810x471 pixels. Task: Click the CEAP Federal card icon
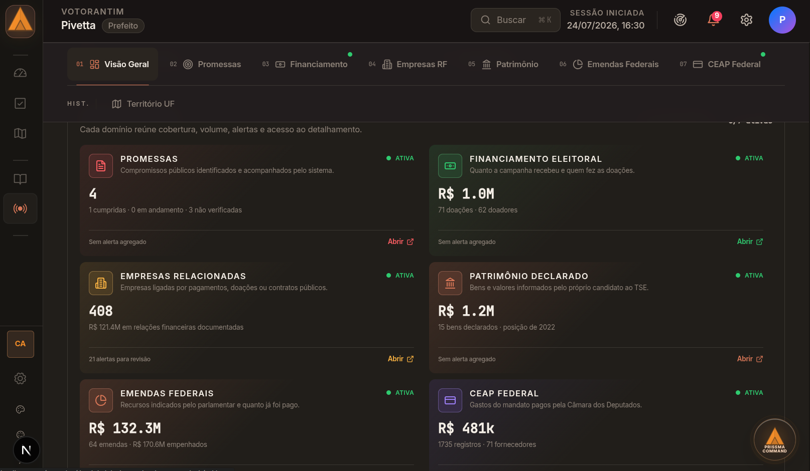tap(450, 400)
